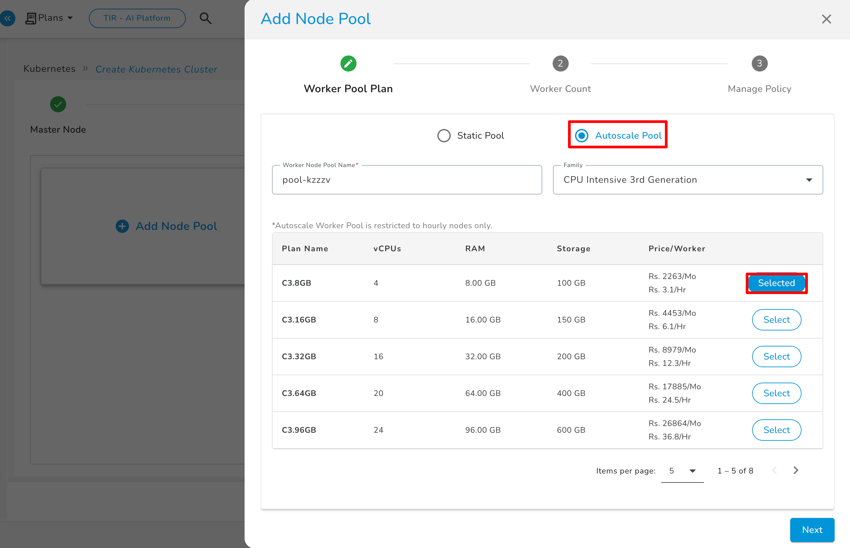The height and width of the screenshot is (548, 850).
Task: Click the Add Node Pool panel title
Action: (x=316, y=18)
